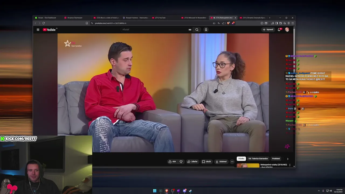The image size is (345, 194).
Task: Open the Brave VPN shield toolbar icon
Action: coord(289,23)
